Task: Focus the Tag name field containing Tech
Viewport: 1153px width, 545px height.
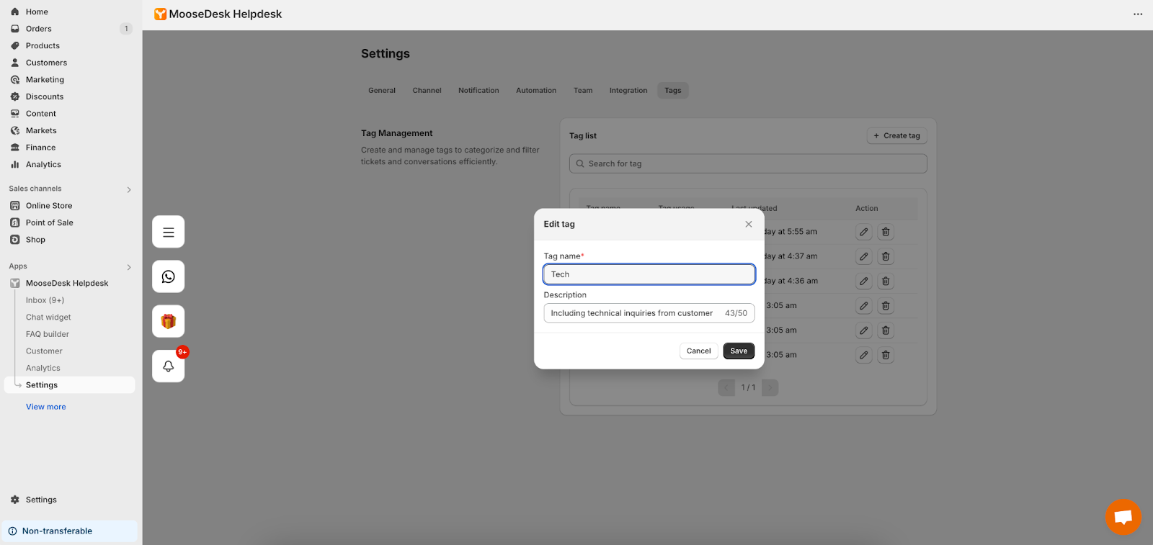Action: [x=649, y=274]
